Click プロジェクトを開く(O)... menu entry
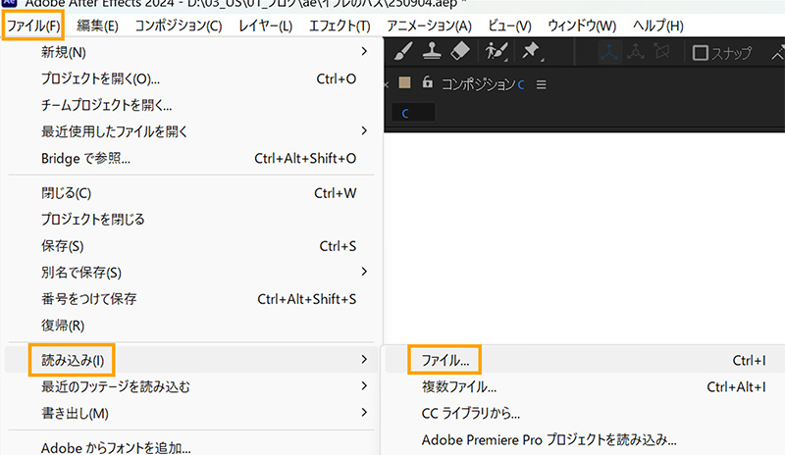Screen dimensions: 785x455 pos(100,77)
